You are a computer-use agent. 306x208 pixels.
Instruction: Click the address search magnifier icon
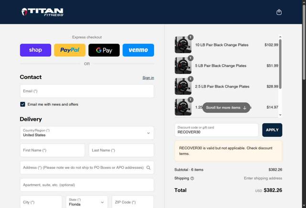[149, 168]
